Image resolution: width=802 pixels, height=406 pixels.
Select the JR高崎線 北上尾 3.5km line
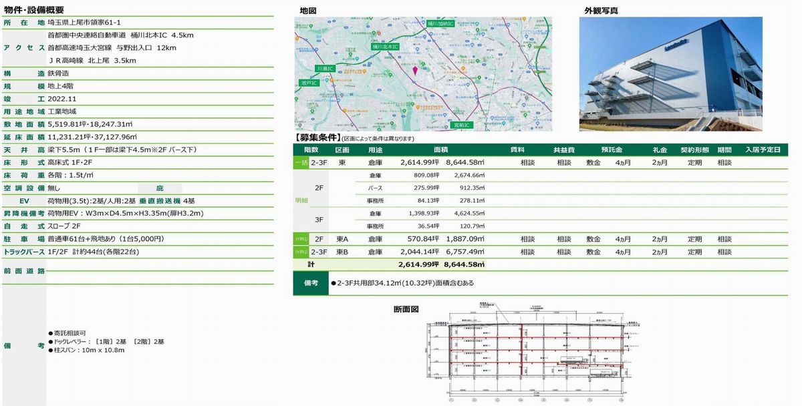pos(92,60)
